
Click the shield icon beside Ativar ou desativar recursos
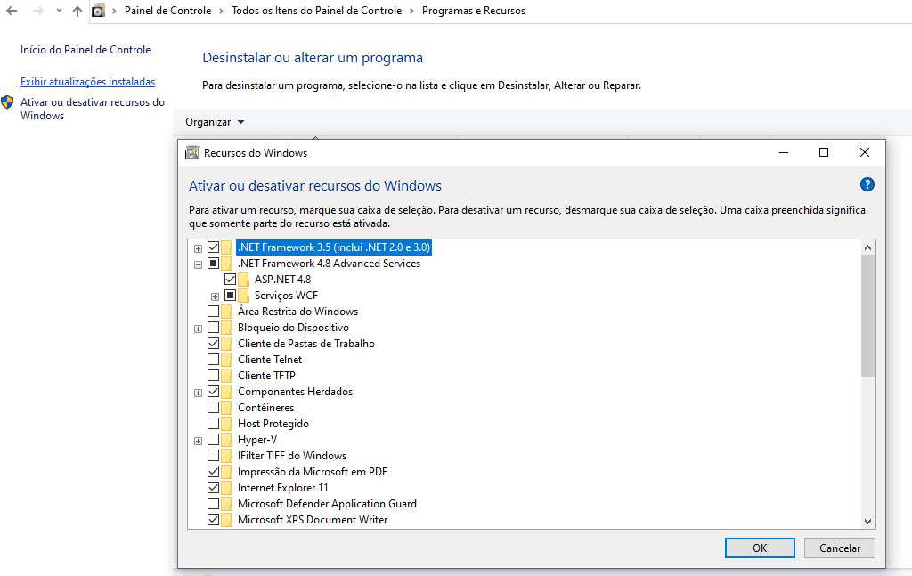click(7, 102)
